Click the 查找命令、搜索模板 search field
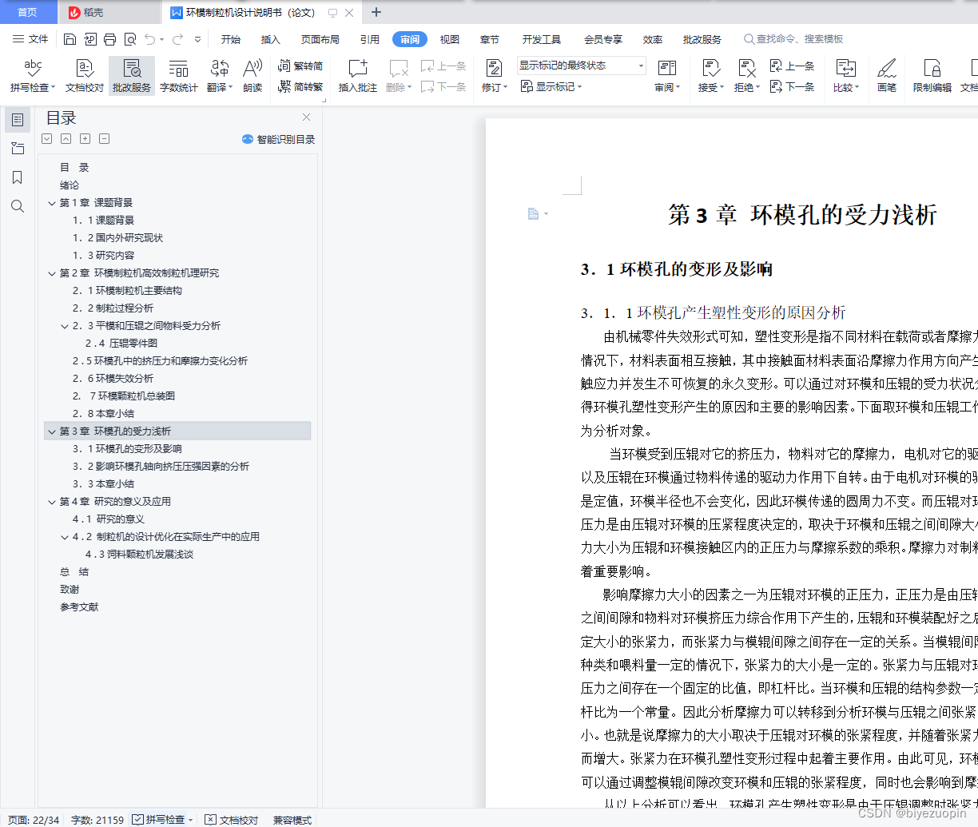Image resolution: width=978 pixels, height=827 pixels. pos(793,39)
